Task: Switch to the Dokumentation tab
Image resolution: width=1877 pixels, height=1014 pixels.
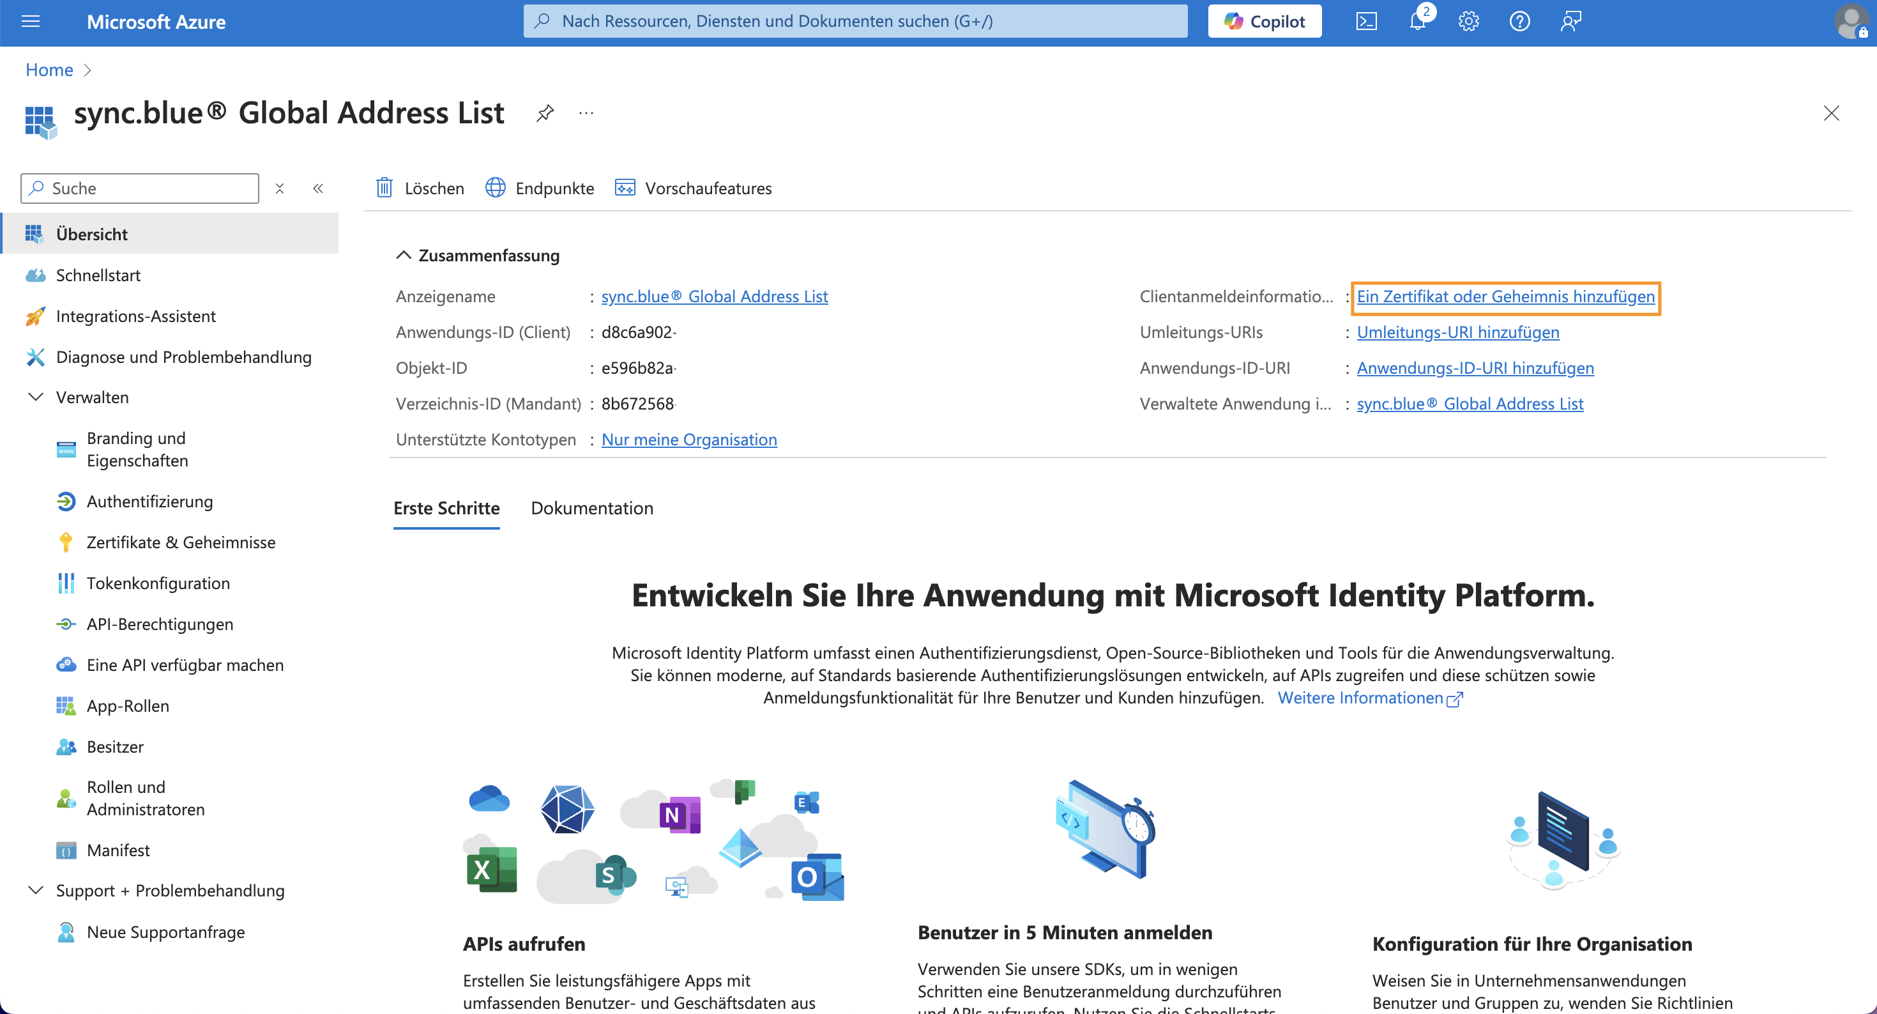Action: 591,508
